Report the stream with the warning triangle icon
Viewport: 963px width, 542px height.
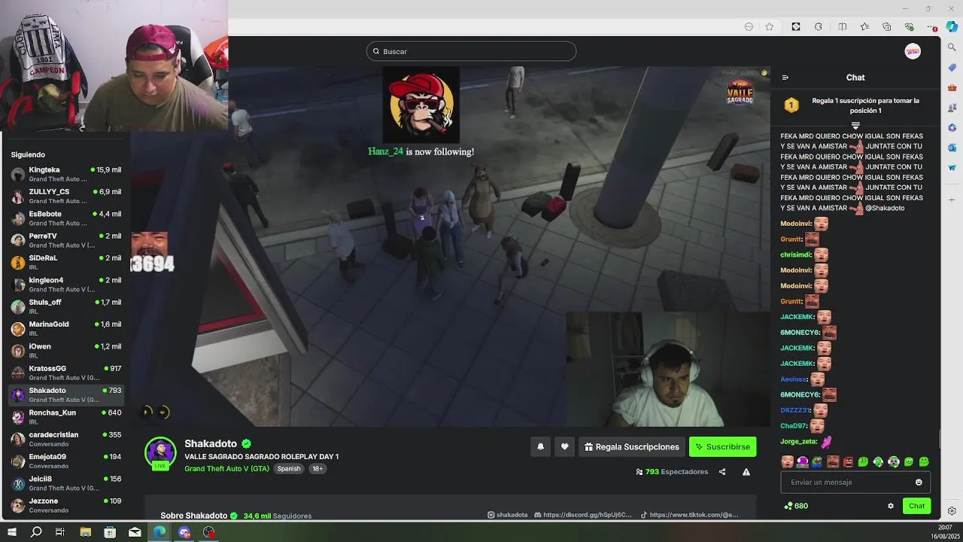coord(746,472)
